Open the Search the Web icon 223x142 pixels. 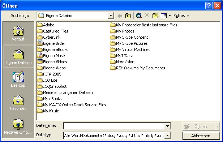[x=139, y=16]
